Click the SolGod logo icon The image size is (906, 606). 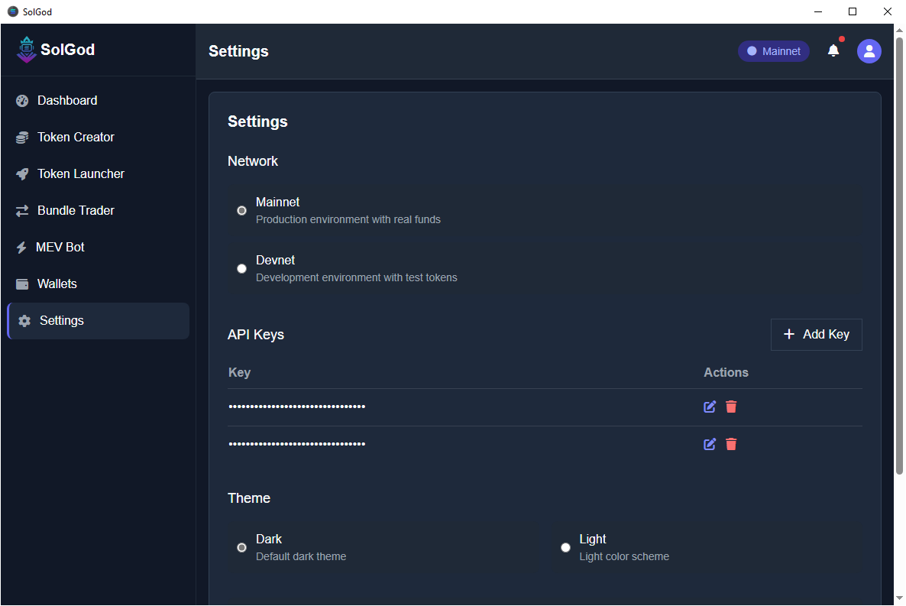point(27,50)
